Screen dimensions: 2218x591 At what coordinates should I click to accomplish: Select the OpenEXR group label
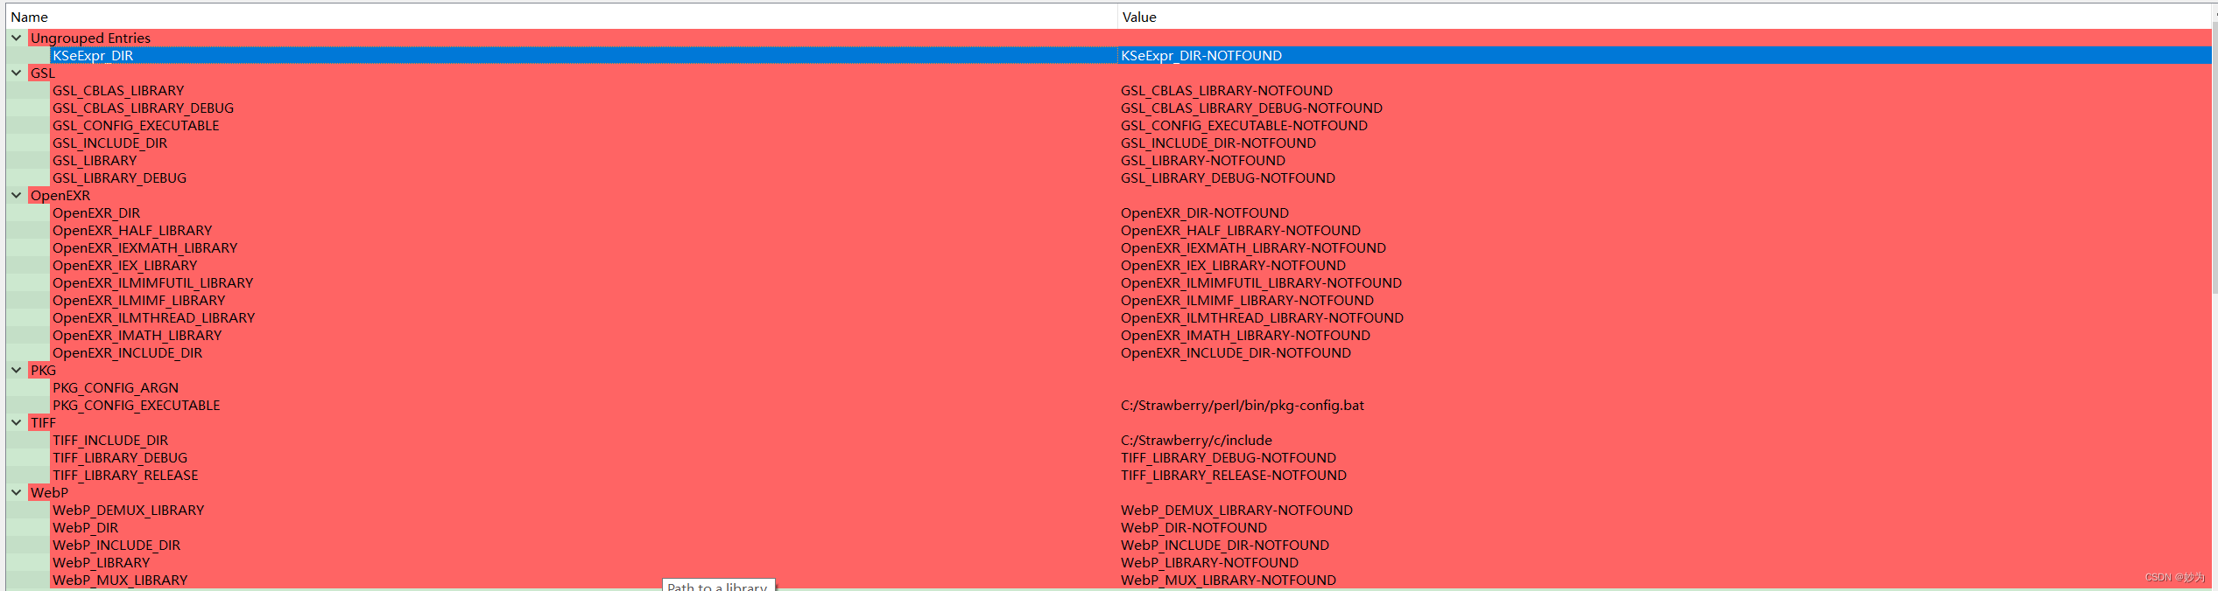(x=60, y=196)
